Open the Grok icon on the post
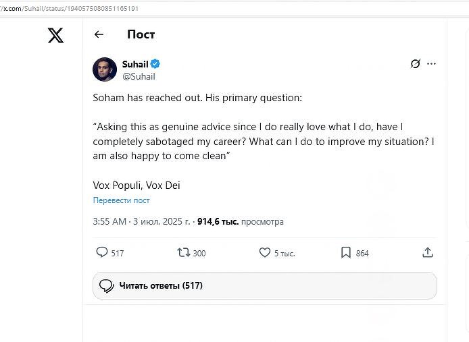Screen dimensions: 469x342 point(415,64)
